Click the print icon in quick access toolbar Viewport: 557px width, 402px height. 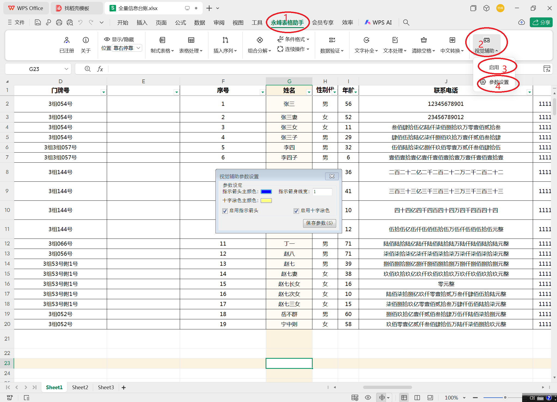click(59, 22)
